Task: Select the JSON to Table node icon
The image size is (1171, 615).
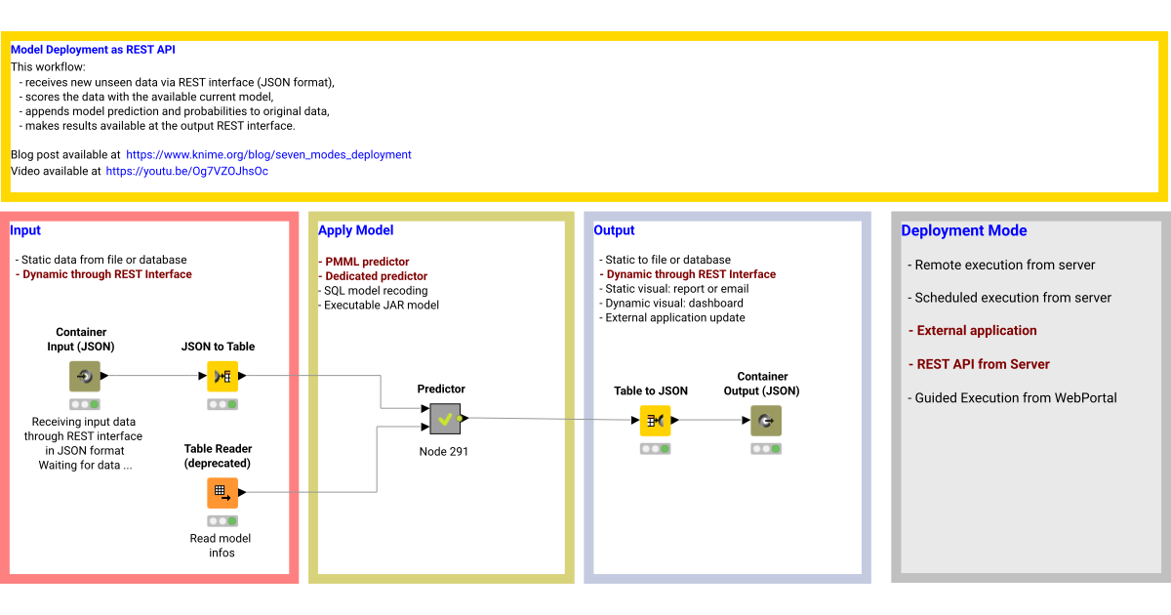Action: click(222, 376)
